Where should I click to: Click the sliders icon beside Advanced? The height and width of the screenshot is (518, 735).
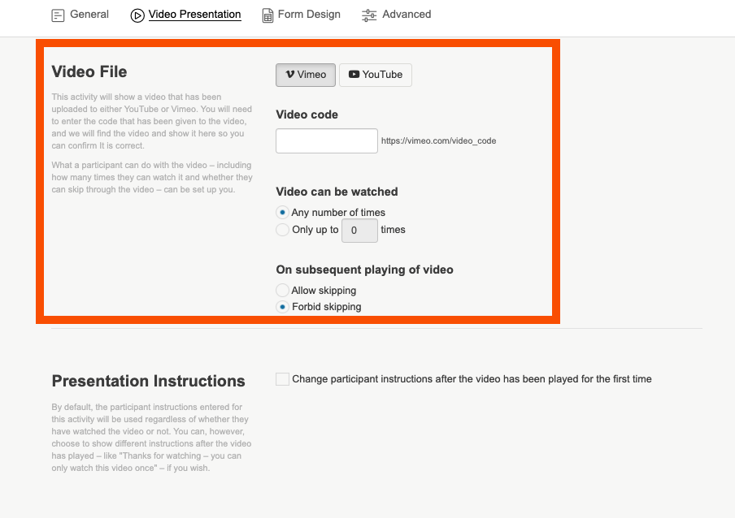coord(369,15)
